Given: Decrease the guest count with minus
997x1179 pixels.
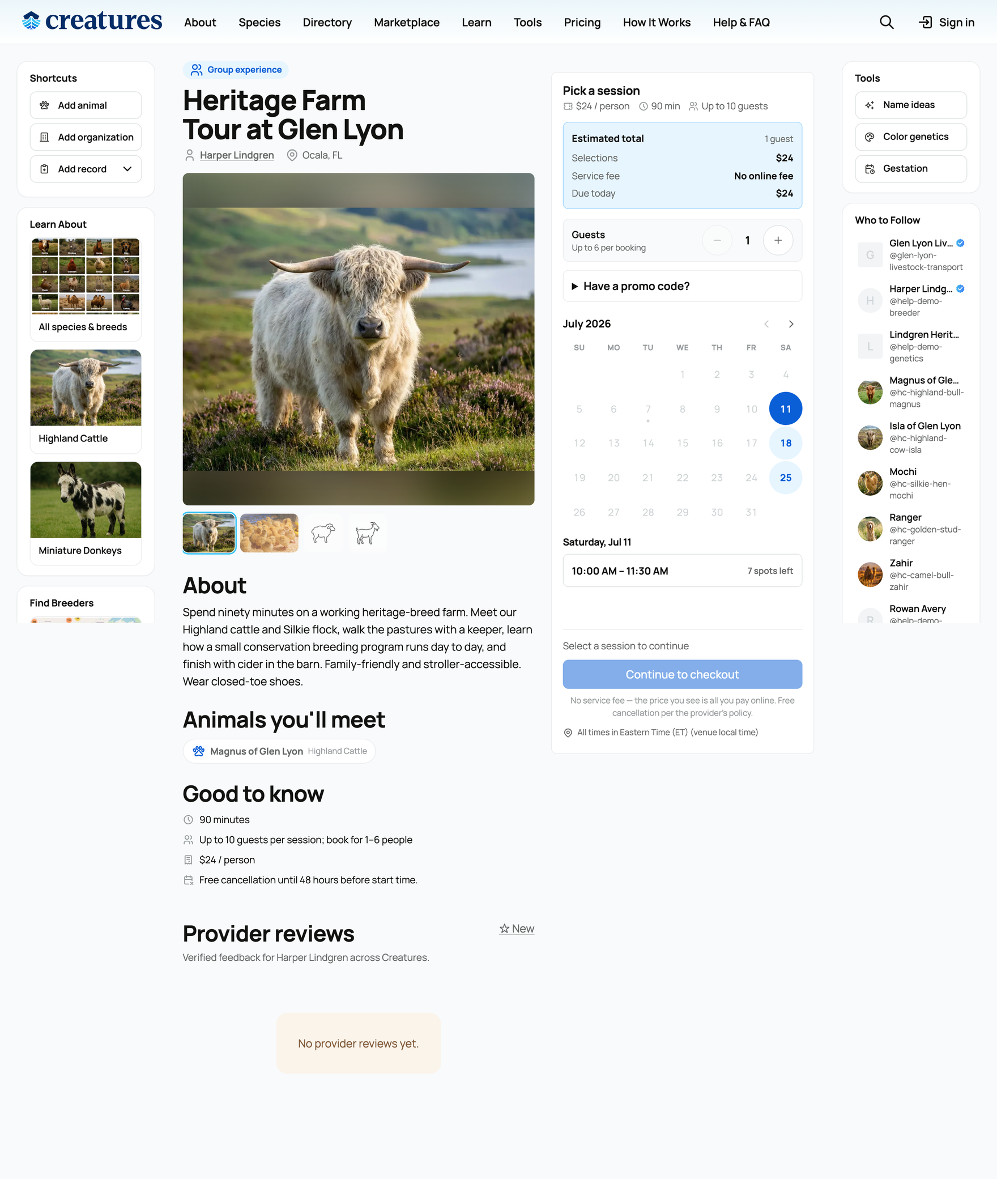Looking at the screenshot, I should coord(717,240).
